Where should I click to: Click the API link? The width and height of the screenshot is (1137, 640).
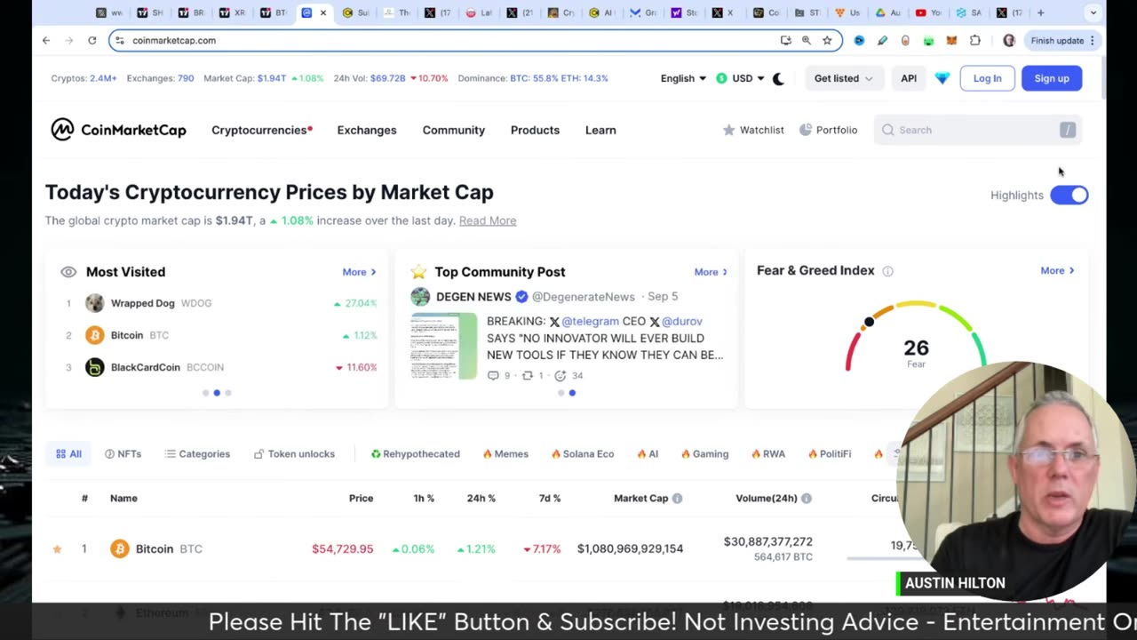click(x=909, y=78)
